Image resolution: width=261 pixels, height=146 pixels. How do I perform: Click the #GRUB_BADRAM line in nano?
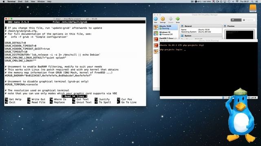pyautogui.click(x=48, y=76)
